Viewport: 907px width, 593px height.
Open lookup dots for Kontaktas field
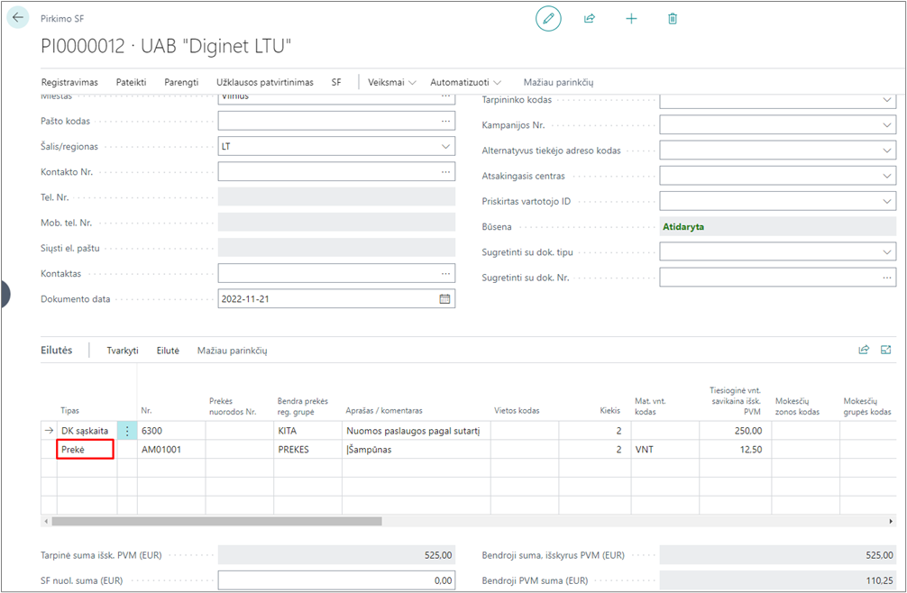[x=445, y=273]
